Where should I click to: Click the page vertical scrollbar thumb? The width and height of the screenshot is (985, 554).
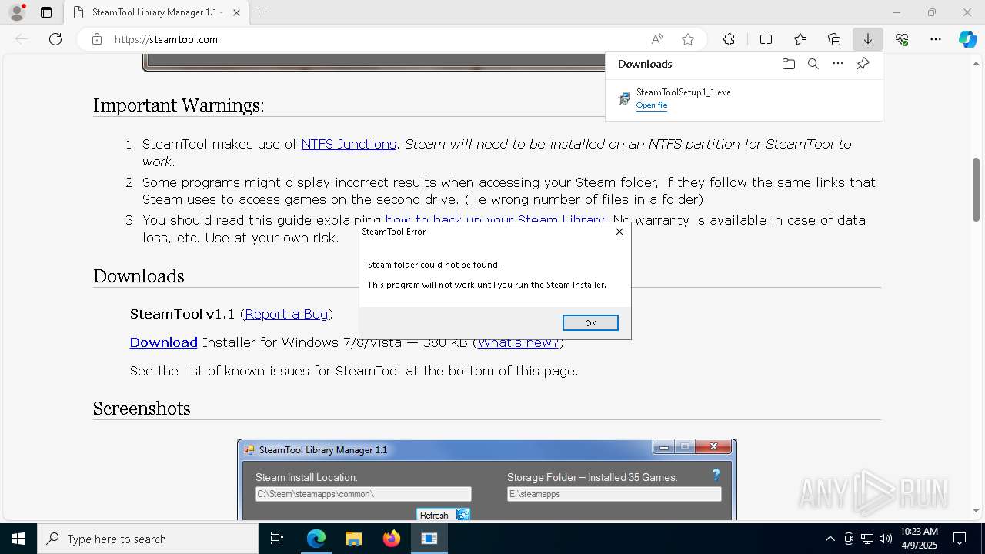coord(976,190)
